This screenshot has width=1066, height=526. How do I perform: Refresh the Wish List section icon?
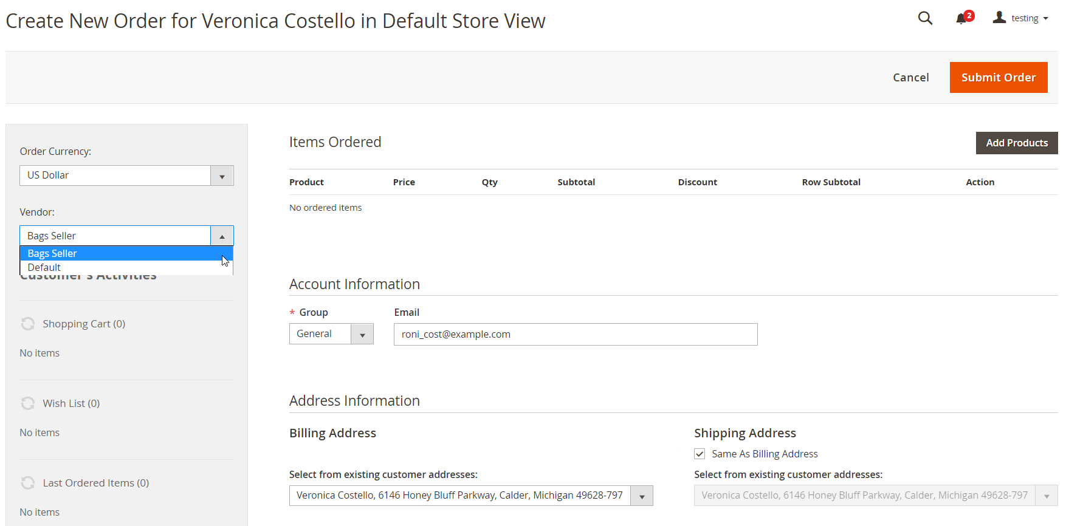coord(28,403)
